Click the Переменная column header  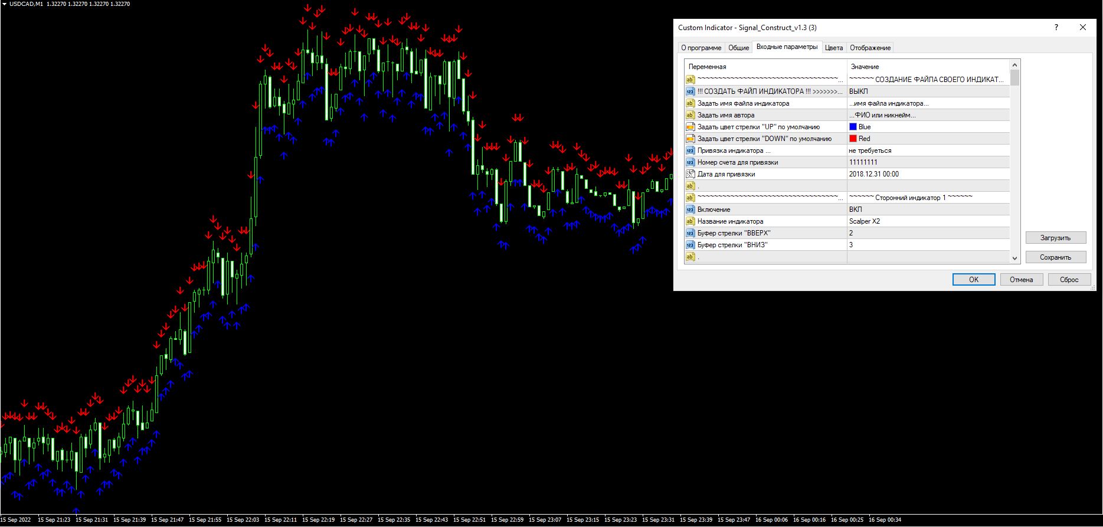tap(766, 67)
